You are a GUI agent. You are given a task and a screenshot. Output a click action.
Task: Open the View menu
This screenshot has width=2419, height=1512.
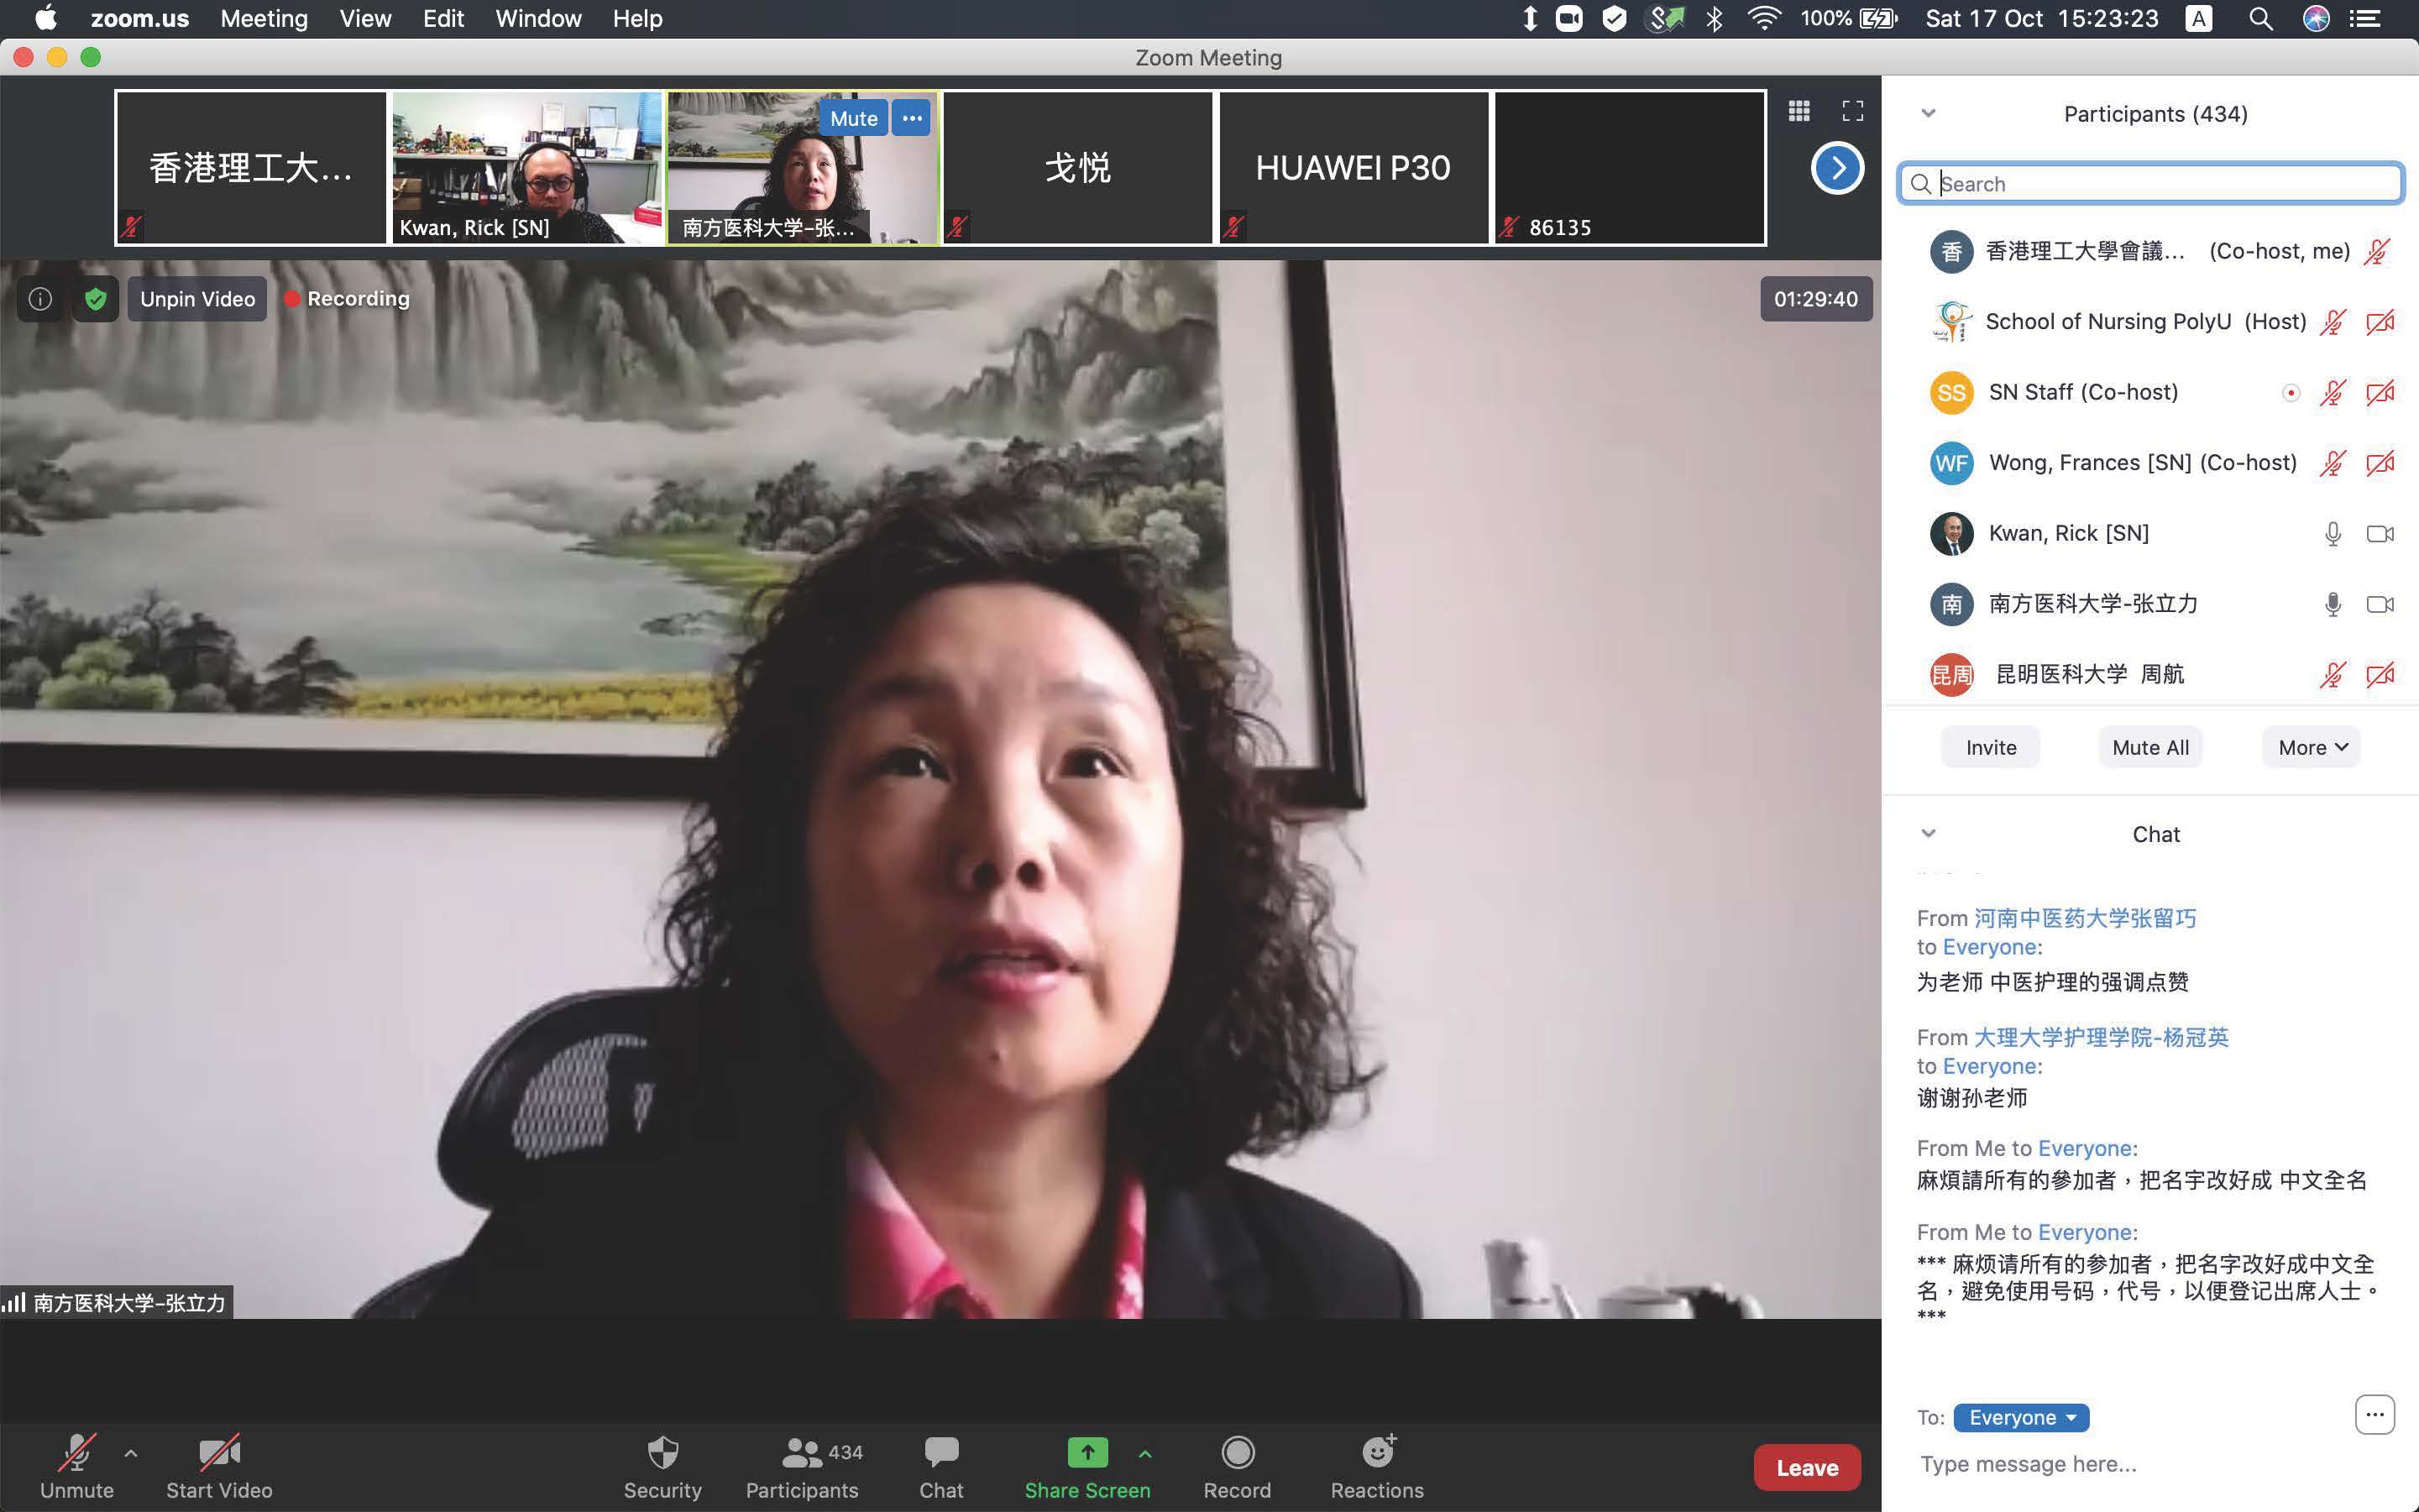point(365,19)
